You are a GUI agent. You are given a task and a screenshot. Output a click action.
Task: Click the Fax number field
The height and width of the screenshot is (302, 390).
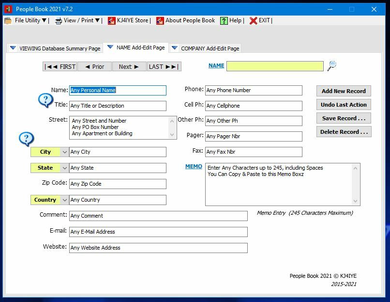pos(254,152)
